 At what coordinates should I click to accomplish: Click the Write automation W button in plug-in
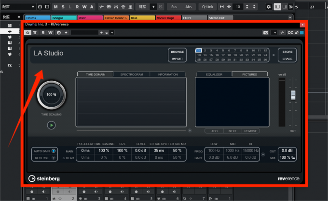point(50,33)
